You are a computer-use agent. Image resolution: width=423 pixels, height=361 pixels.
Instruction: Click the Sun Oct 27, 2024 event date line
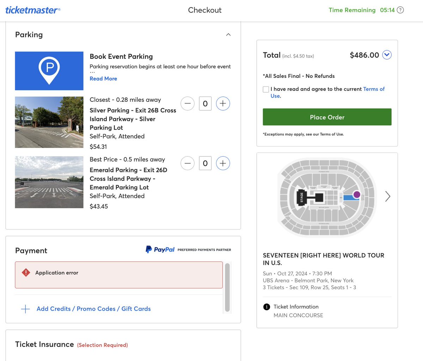pyautogui.click(x=298, y=273)
